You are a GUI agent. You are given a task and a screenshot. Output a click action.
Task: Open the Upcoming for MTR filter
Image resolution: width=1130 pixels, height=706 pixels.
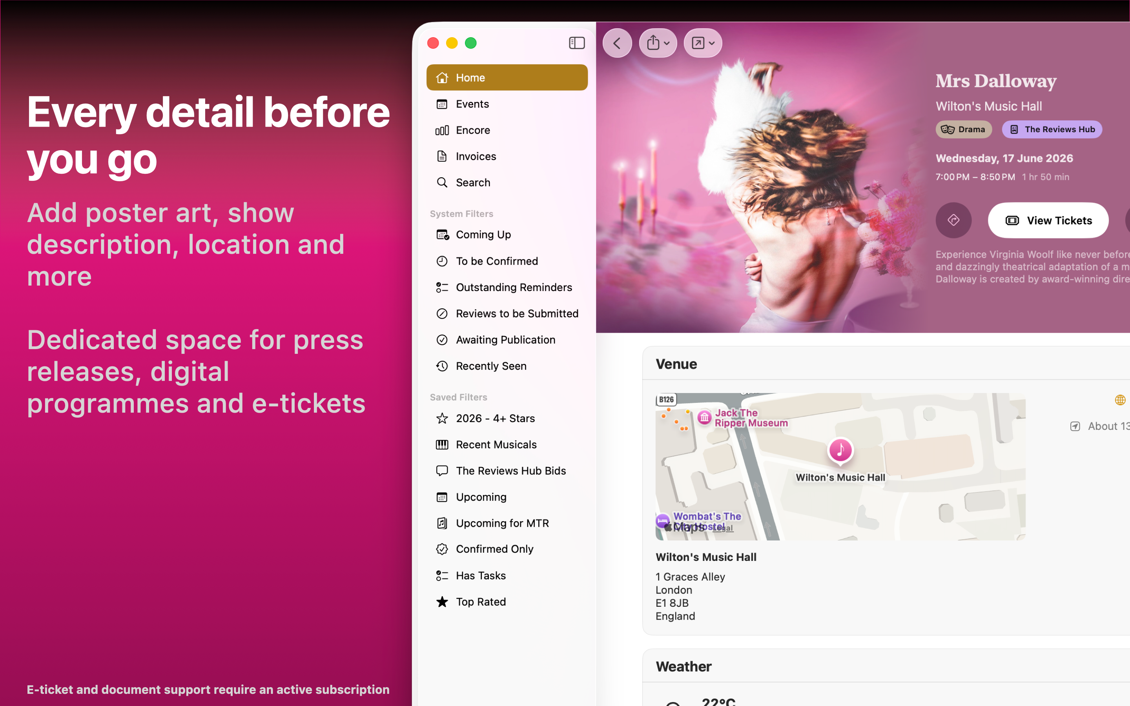click(x=507, y=523)
